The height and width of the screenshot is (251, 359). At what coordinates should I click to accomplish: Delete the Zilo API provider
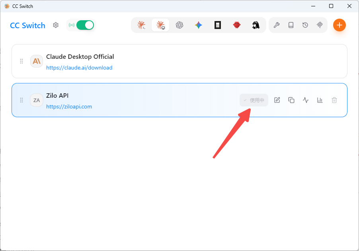tap(334, 100)
